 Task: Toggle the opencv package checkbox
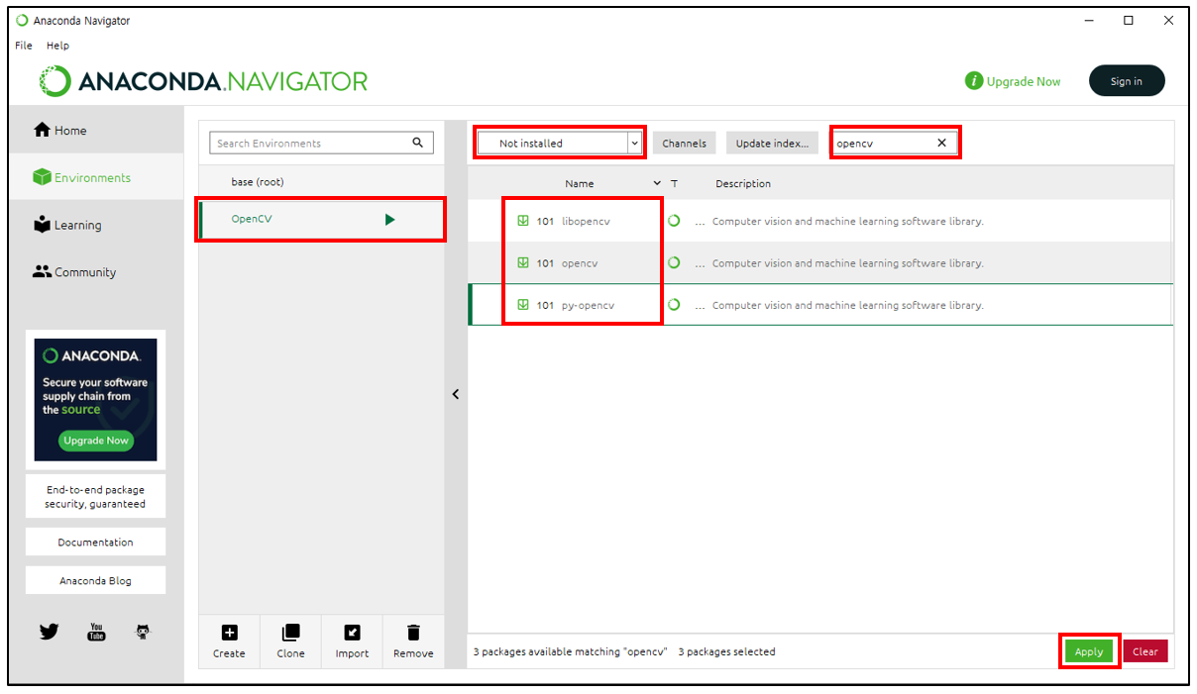523,263
